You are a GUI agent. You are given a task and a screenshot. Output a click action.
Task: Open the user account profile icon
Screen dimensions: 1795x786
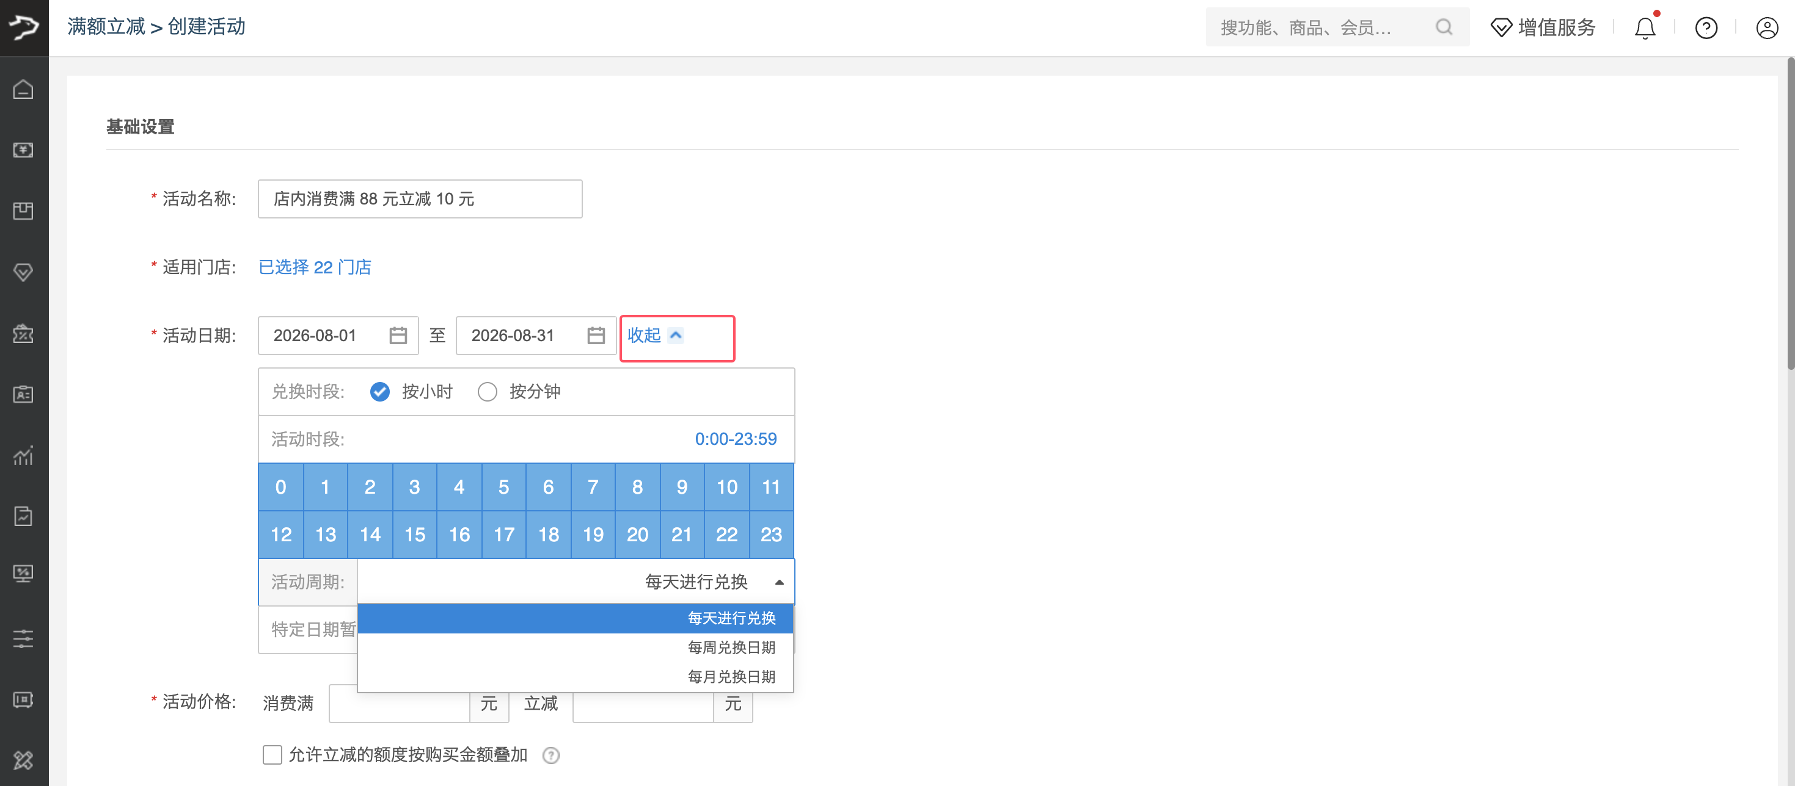(1767, 28)
